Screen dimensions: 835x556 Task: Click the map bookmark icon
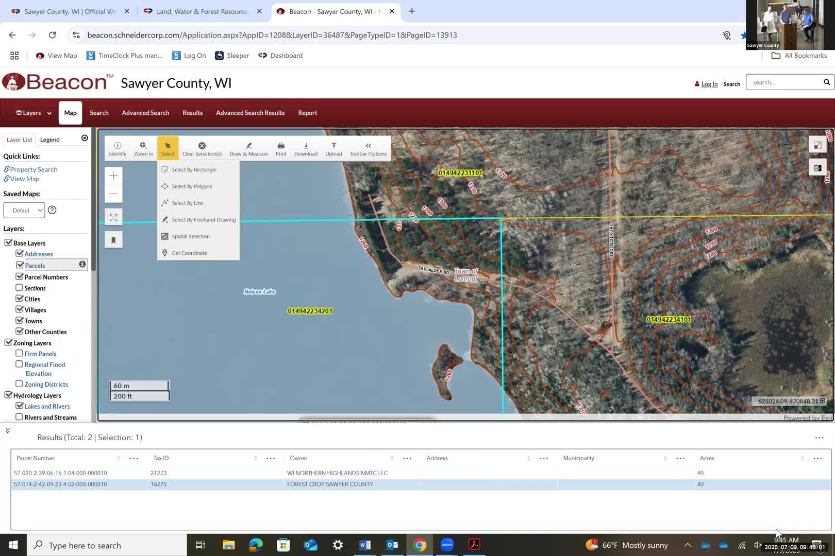(x=113, y=240)
